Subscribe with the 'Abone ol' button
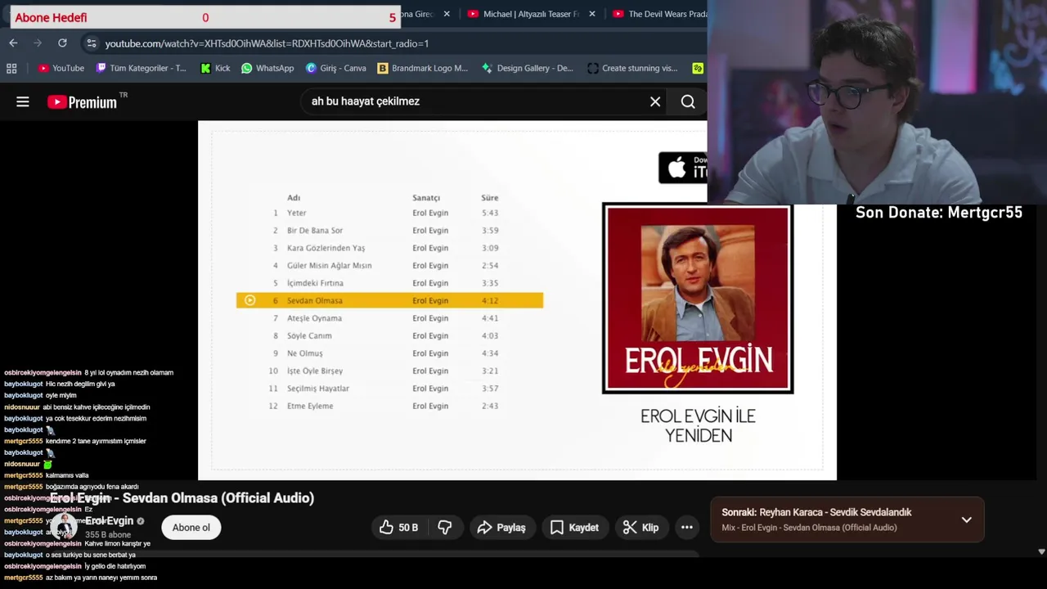 pos(191,528)
